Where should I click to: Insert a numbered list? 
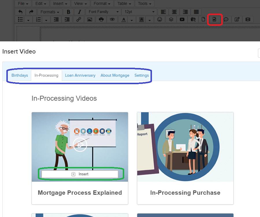pos(38,19)
